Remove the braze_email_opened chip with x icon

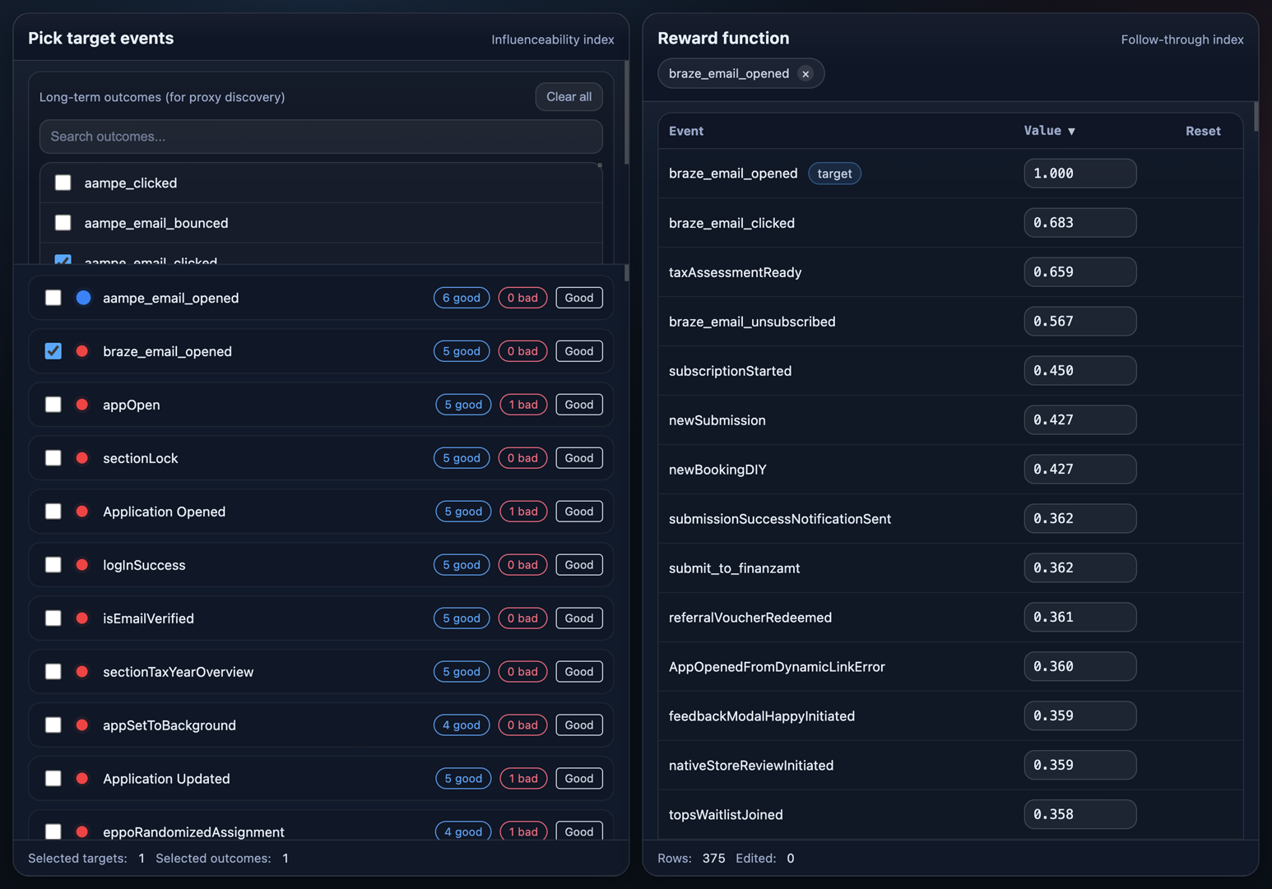click(805, 74)
